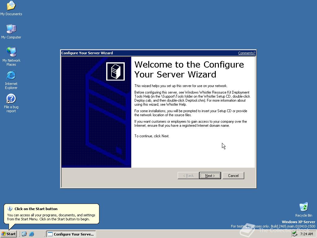Click the 'To continue, click Next.' text
This screenshot has width=317, height=238.
[x=152, y=136]
